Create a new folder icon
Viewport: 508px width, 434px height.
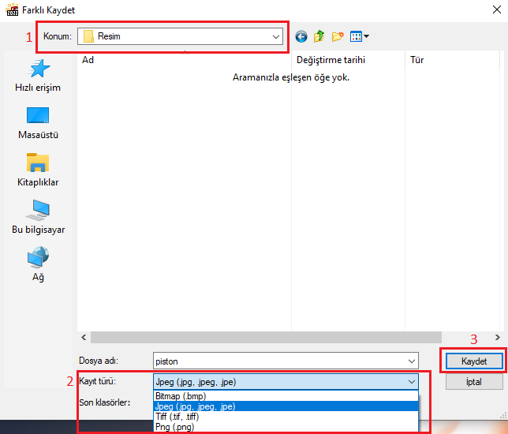point(338,36)
